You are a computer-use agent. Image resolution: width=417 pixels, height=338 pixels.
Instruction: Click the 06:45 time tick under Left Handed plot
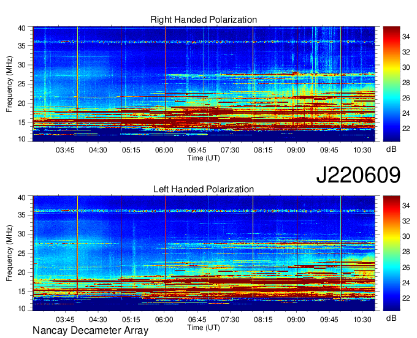point(197,320)
